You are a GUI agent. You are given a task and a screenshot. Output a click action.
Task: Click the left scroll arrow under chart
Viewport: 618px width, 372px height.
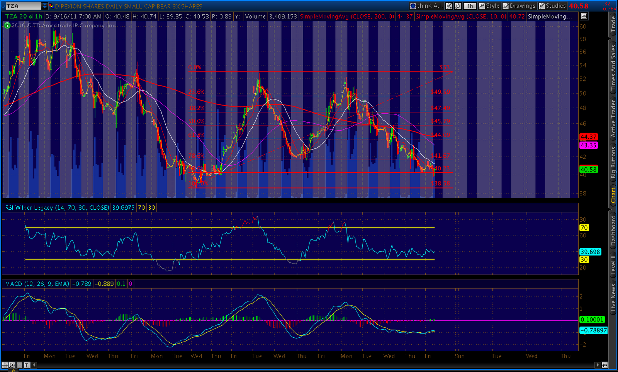[x=34, y=365]
